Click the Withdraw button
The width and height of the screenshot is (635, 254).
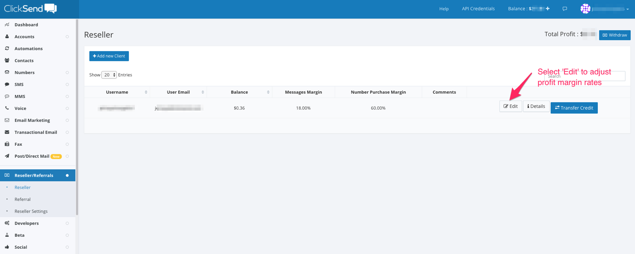click(615, 35)
